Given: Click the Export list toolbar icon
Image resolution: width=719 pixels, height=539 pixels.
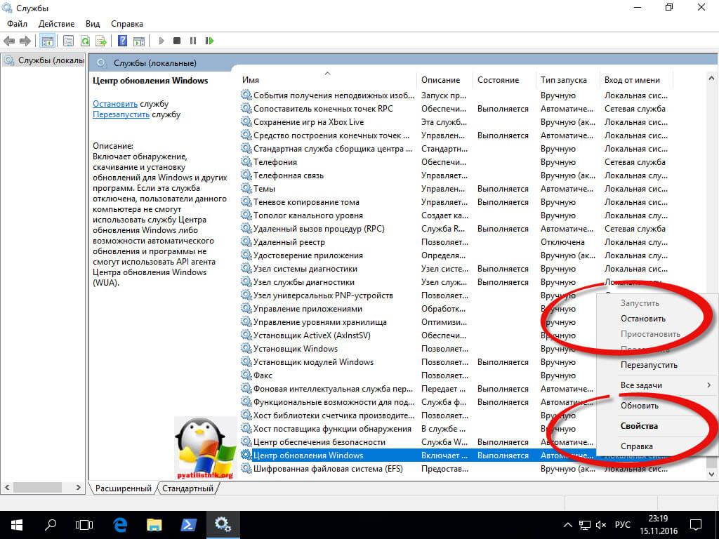Looking at the screenshot, I should [101, 41].
